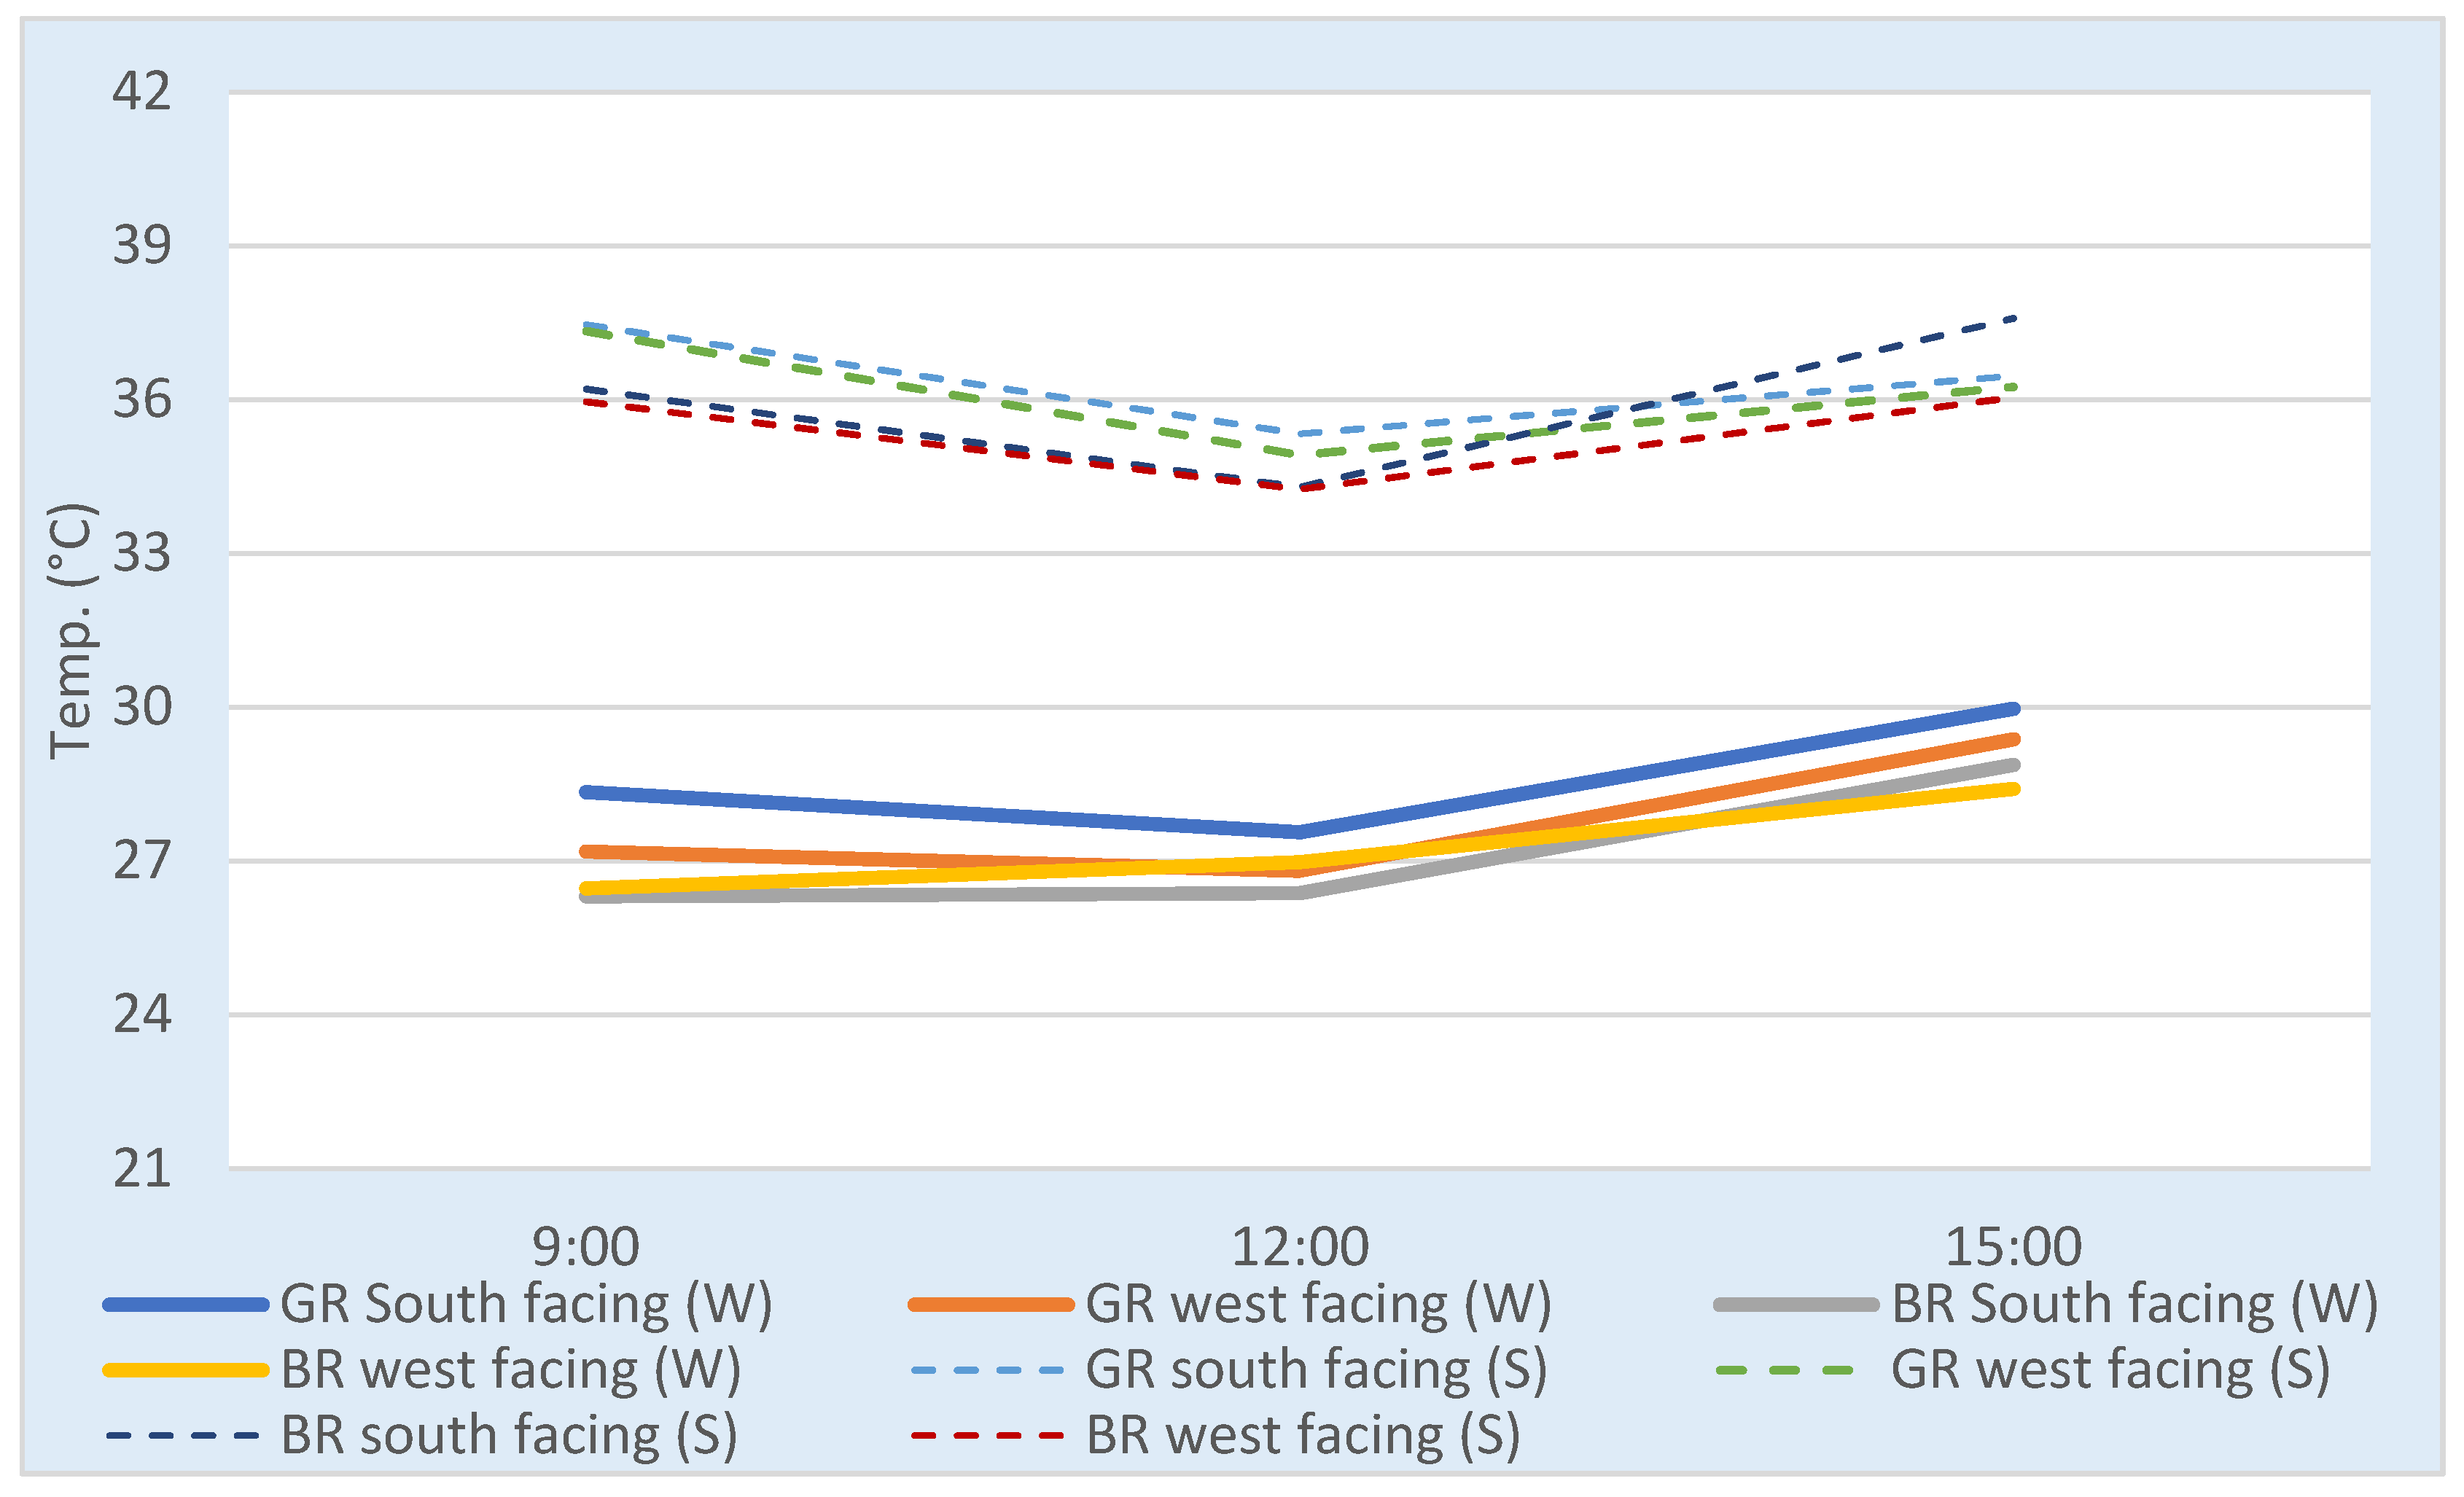Viewport: 2464px width, 1497px height.
Task: Click the GR south facing (S) legend entry
Action: click(1315, 1370)
